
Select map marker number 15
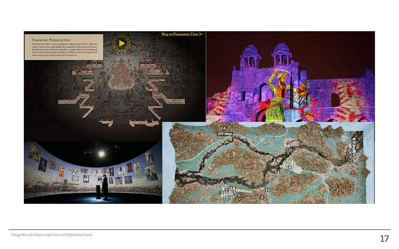225,198
